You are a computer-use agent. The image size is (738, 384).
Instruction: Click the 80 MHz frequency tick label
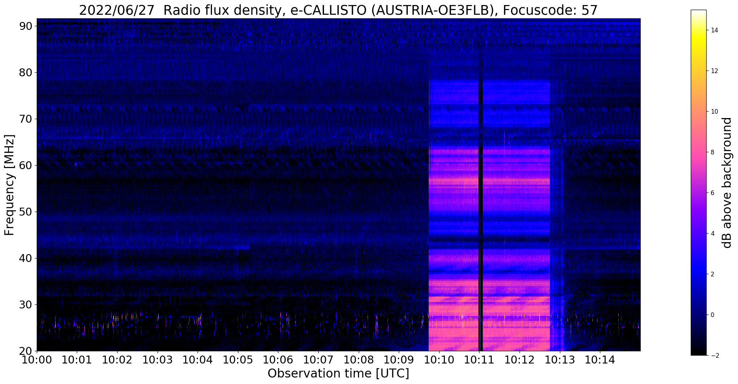26,72
